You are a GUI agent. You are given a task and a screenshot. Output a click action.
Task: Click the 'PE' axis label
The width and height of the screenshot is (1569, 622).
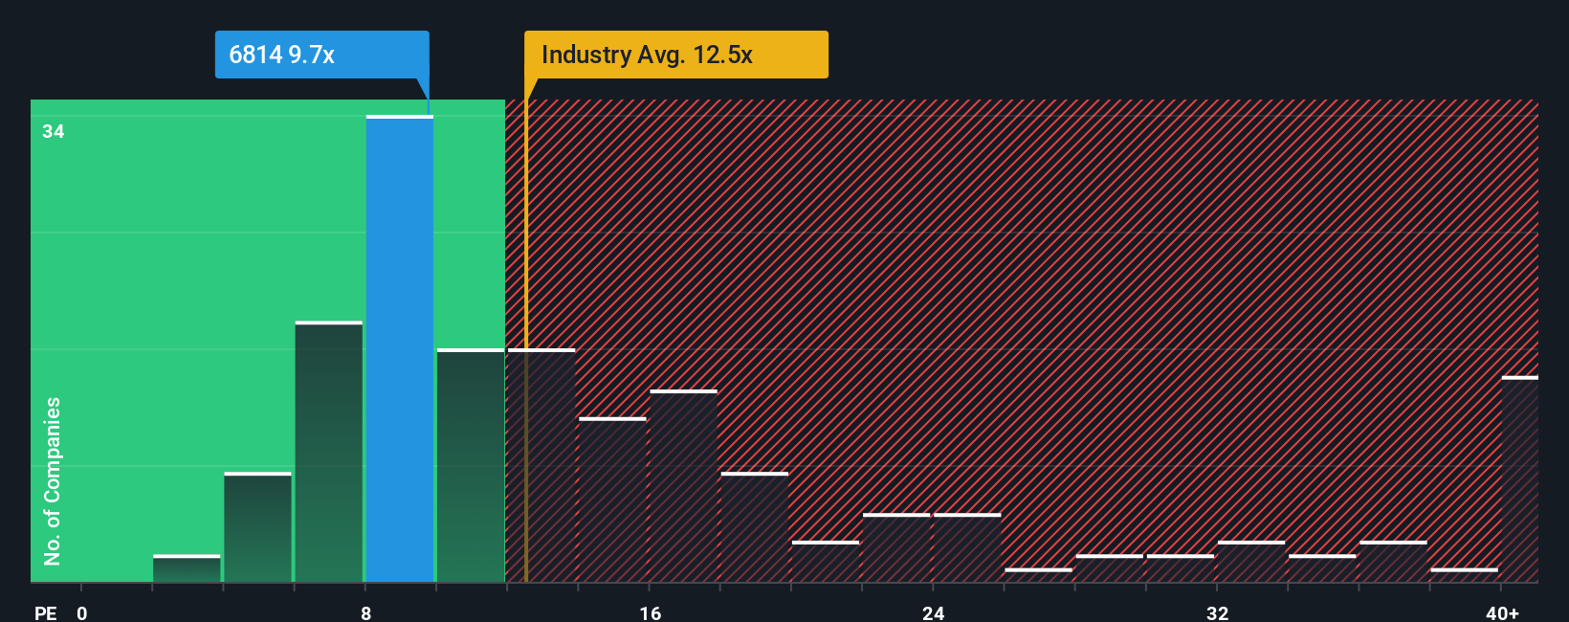[x=46, y=612]
